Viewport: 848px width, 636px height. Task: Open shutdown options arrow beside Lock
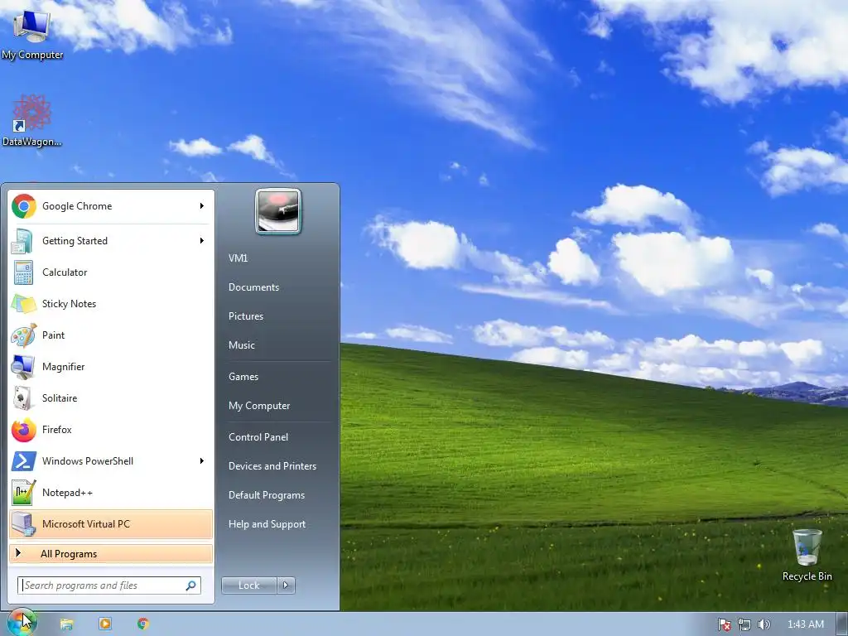coord(286,585)
